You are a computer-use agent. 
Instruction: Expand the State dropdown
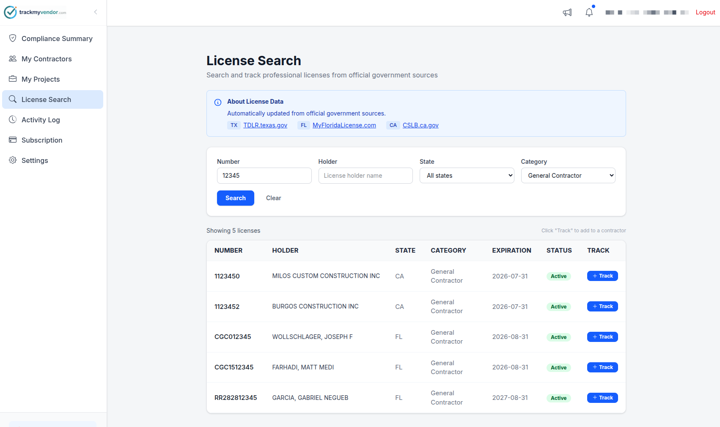pyautogui.click(x=467, y=176)
